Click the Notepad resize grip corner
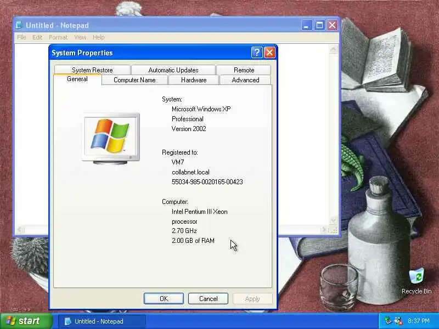This screenshot has height=329, width=439. (x=334, y=230)
